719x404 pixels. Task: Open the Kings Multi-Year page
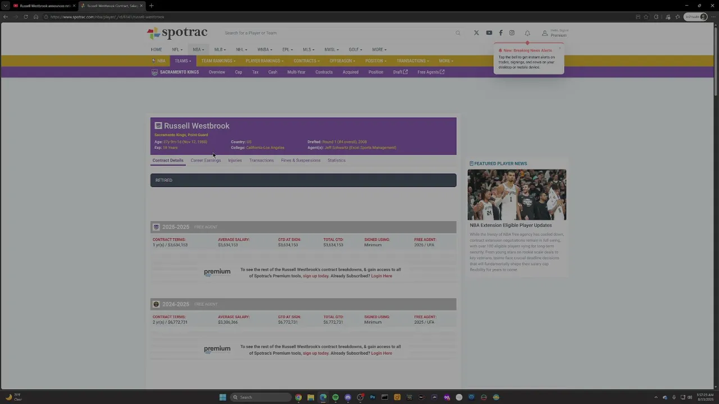click(x=296, y=72)
